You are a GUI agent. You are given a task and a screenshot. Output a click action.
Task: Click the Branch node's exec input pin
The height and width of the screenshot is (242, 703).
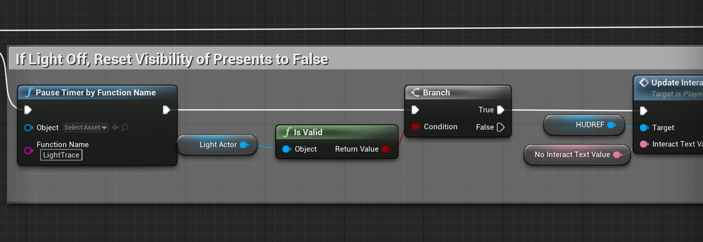[415, 110]
